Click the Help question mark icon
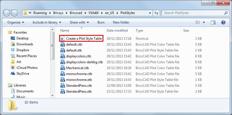The width and height of the screenshot is (232, 115). [x=223, y=22]
